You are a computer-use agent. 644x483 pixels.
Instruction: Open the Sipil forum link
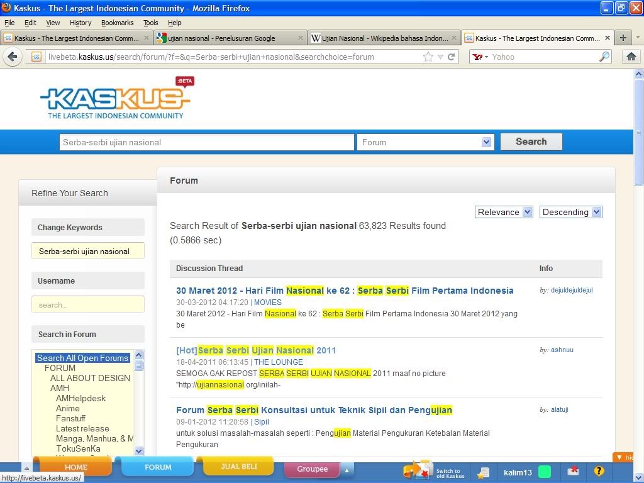click(x=262, y=422)
